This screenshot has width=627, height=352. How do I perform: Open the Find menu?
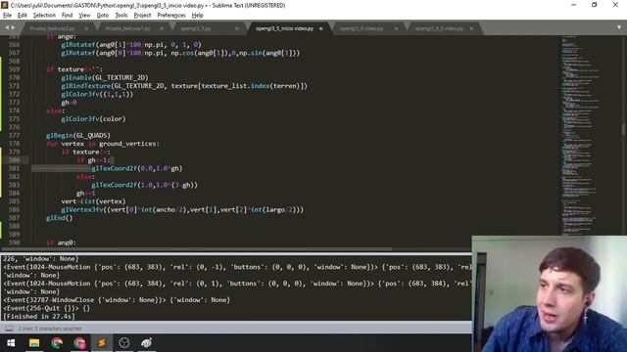[x=67, y=16]
